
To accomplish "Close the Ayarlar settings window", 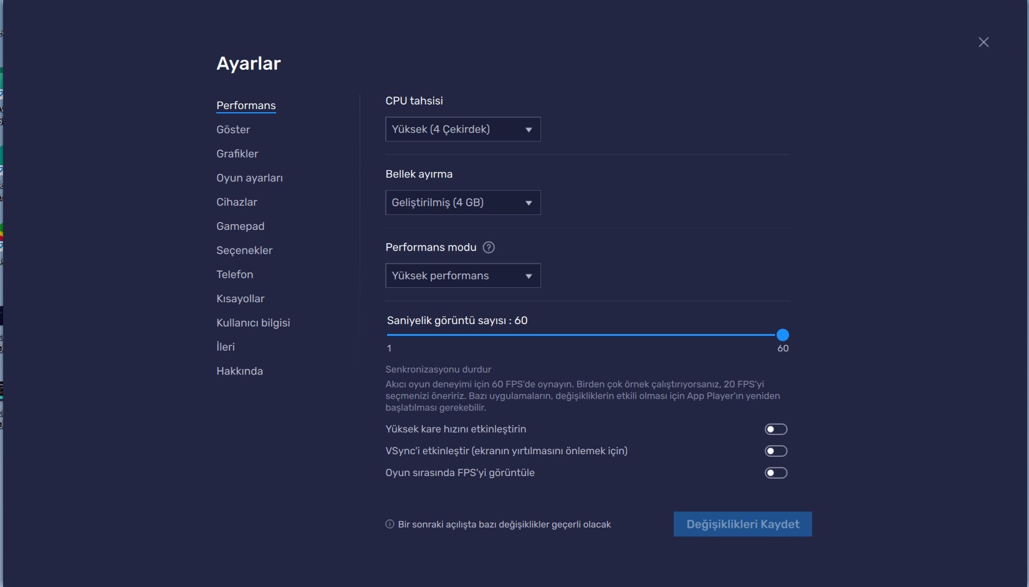I will click(x=984, y=42).
